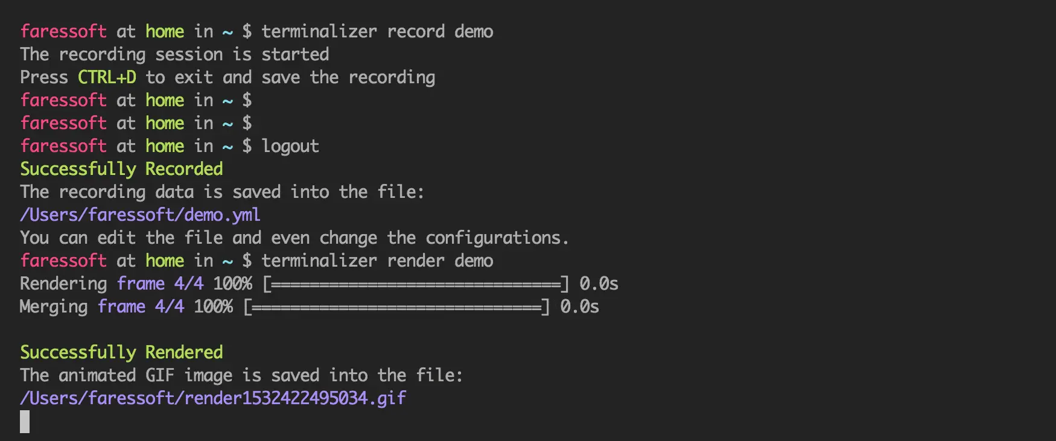Click the 'Successfully Recorded' message
Screen dimensions: 1056x441
(x=121, y=169)
